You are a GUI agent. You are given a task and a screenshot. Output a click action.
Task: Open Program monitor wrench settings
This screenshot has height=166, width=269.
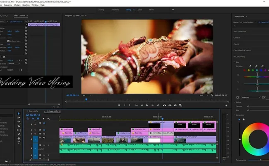tap(212, 95)
